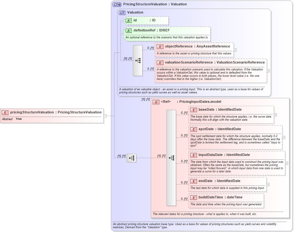This screenshot has height=232, width=294.
Task: Click the sequence compositor inside PricingInputDates group
Action: coord(172,157)
